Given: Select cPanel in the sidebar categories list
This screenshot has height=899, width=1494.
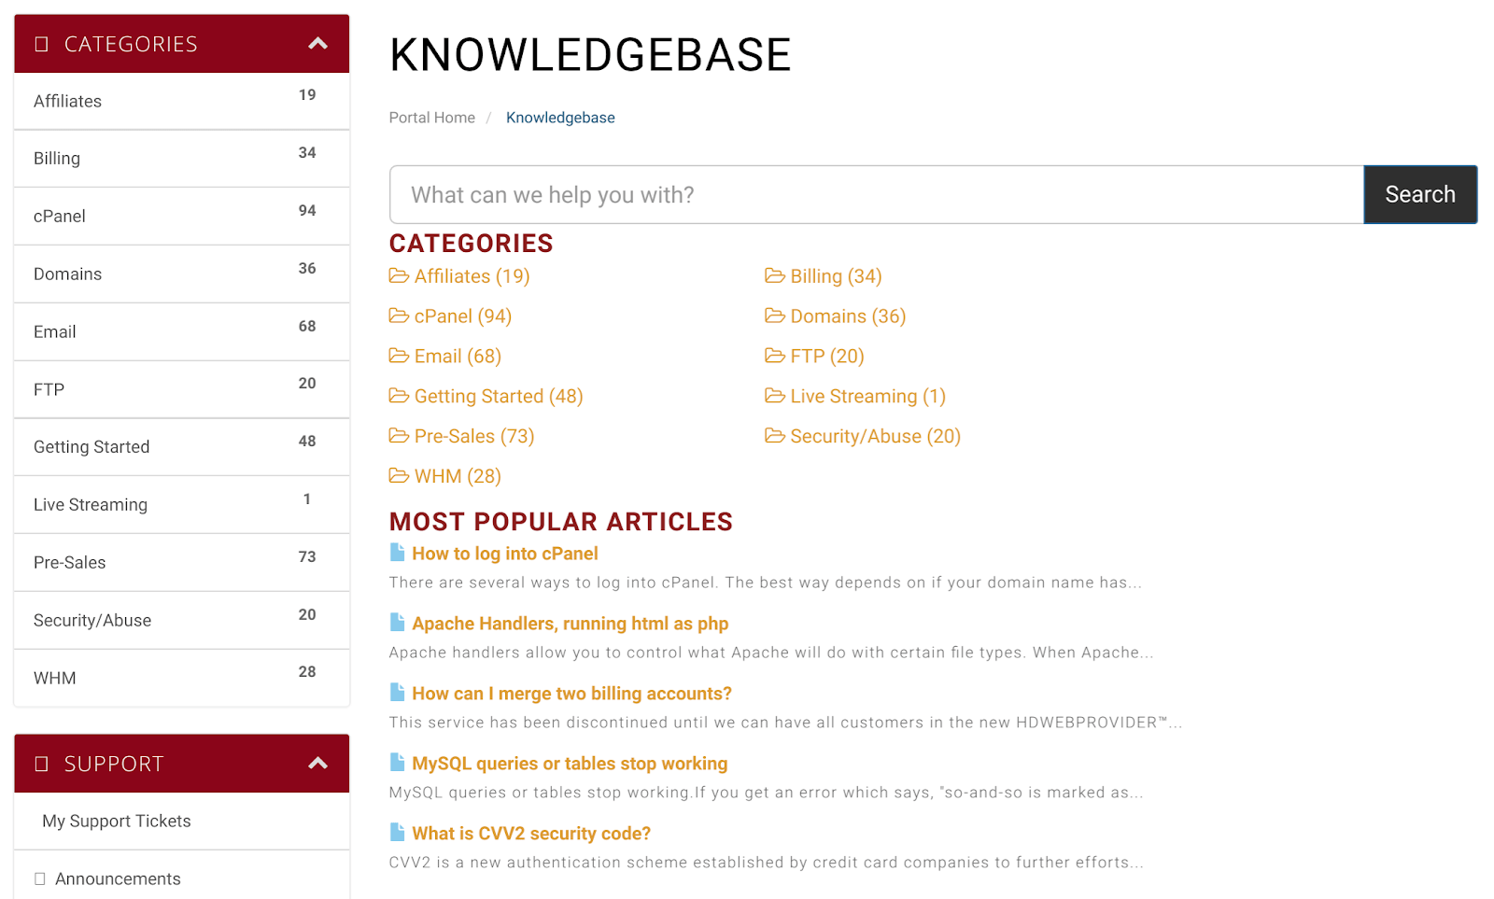Looking at the screenshot, I should (182, 216).
